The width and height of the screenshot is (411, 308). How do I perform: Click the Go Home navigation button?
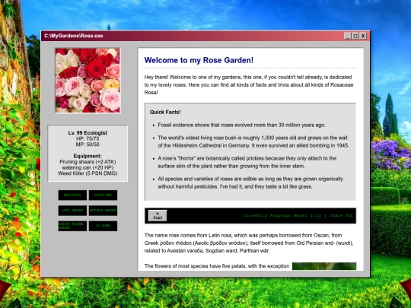[x=103, y=226]
